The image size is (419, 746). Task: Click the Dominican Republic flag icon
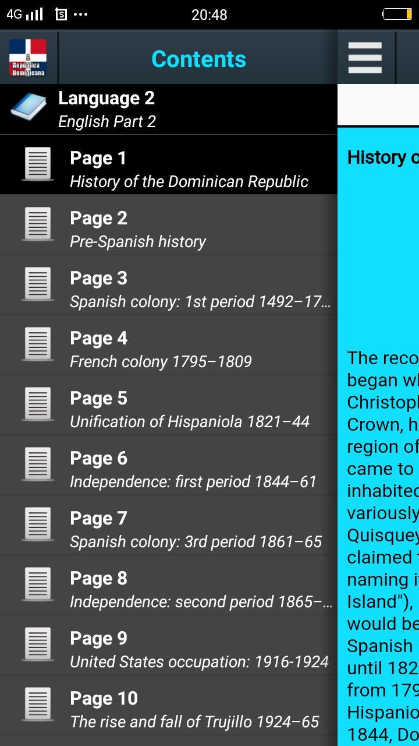[27, 58]
